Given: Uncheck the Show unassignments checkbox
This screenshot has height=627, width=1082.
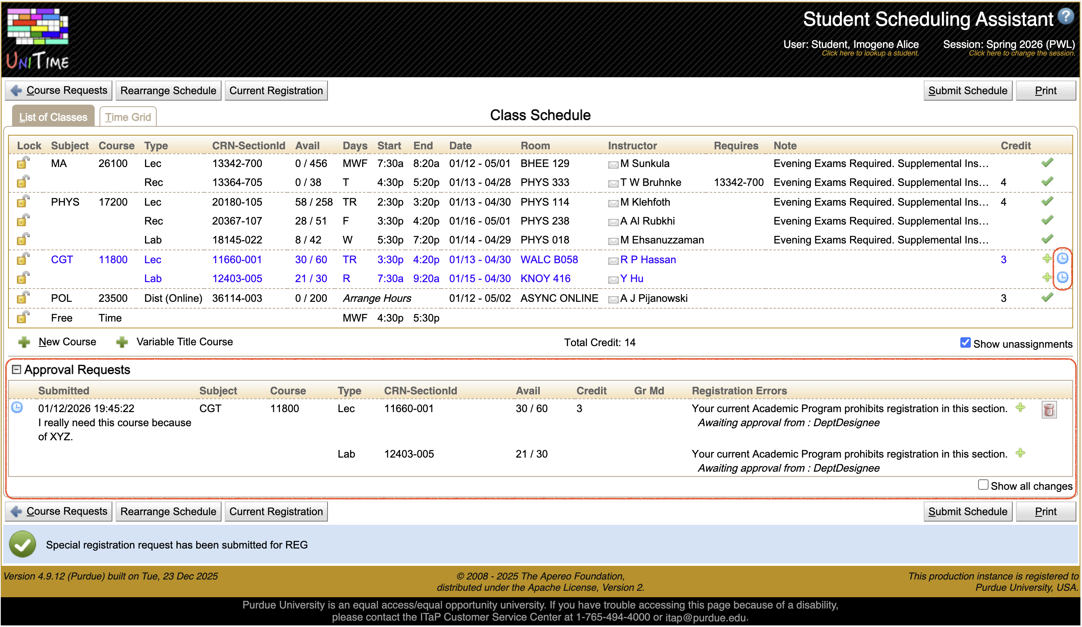Looking at the screenshot, I should 966,342.
